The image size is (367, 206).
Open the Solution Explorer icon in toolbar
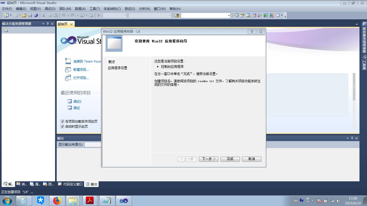click(x=236, y=15)
